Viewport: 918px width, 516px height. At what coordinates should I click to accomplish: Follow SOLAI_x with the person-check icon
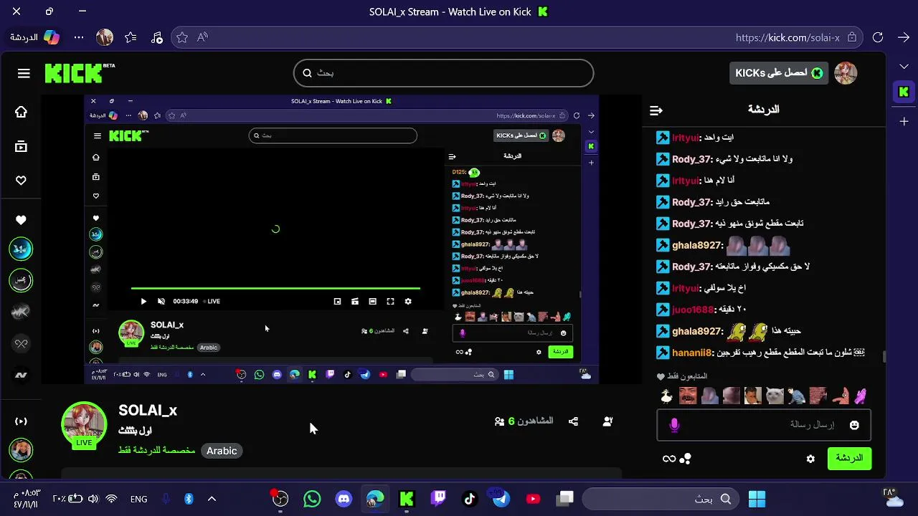(x=607, y=421)
